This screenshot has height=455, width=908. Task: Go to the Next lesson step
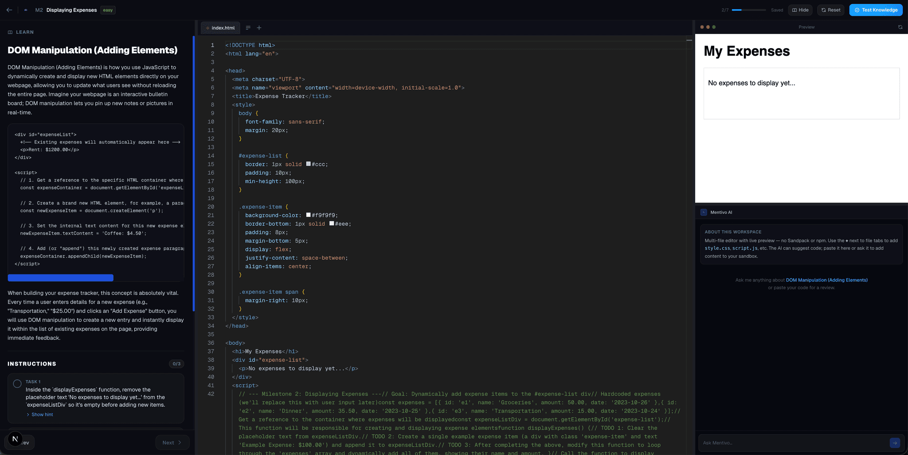tap(172, 443)
